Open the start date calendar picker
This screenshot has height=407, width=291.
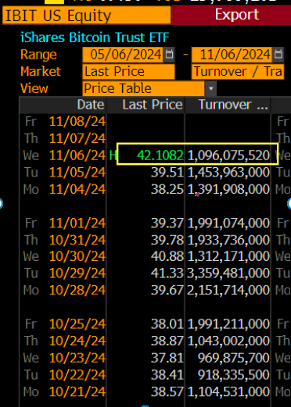click(x=169, y=55)
